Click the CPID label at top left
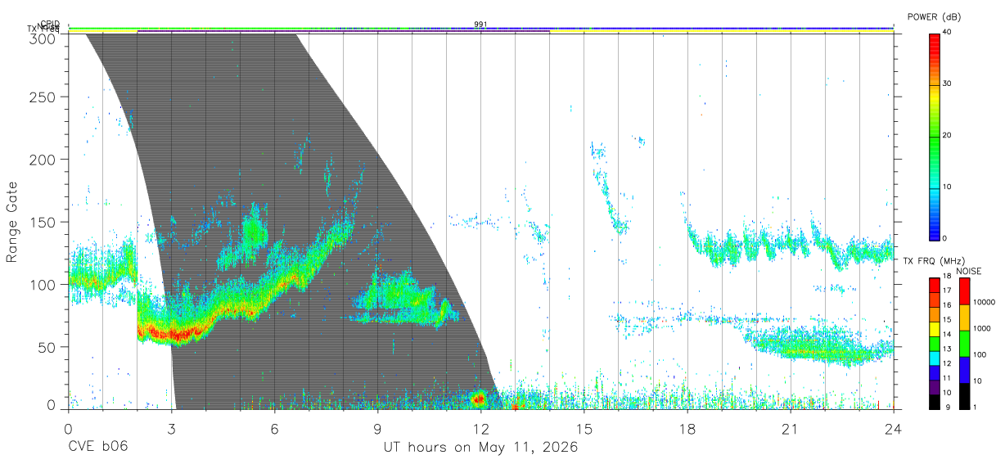 coord(50,23)
